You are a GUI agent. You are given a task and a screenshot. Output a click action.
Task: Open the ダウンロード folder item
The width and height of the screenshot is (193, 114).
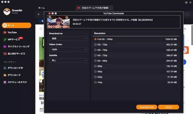tap(14, 75)
